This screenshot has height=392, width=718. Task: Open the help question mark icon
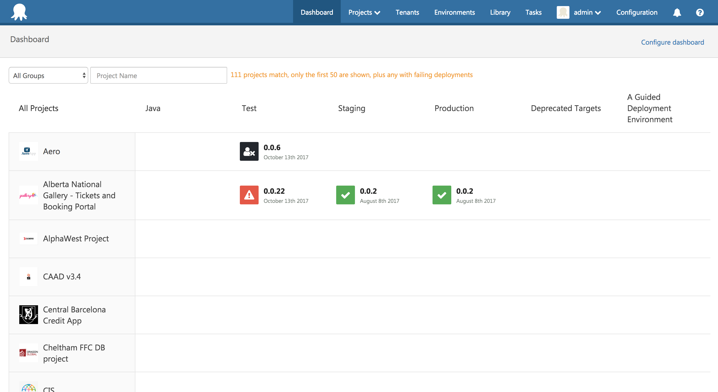(x=700, y=12)
